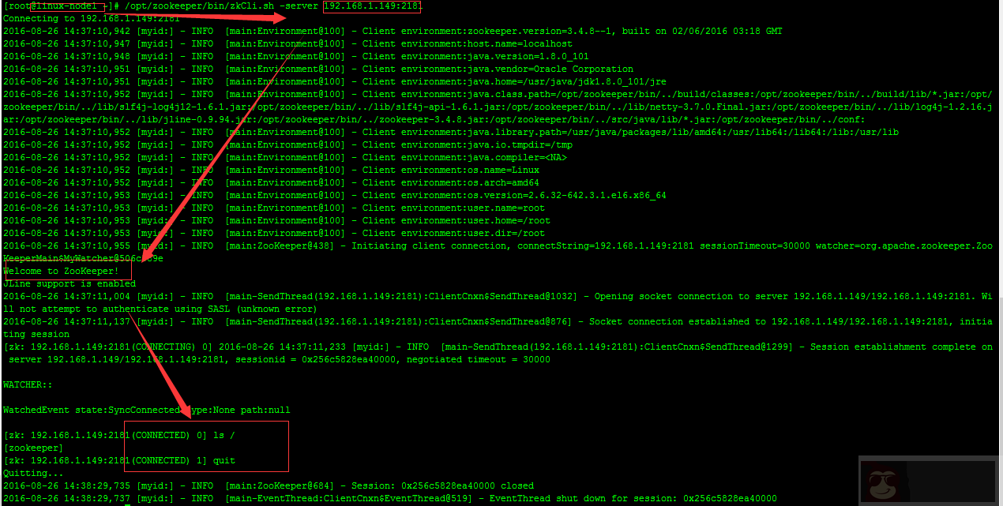This screenshot has width=1003, height=506.
Task: Click the 'quit' command at the zk prompt
Action: pyautogui.click(x=224, y=461)
